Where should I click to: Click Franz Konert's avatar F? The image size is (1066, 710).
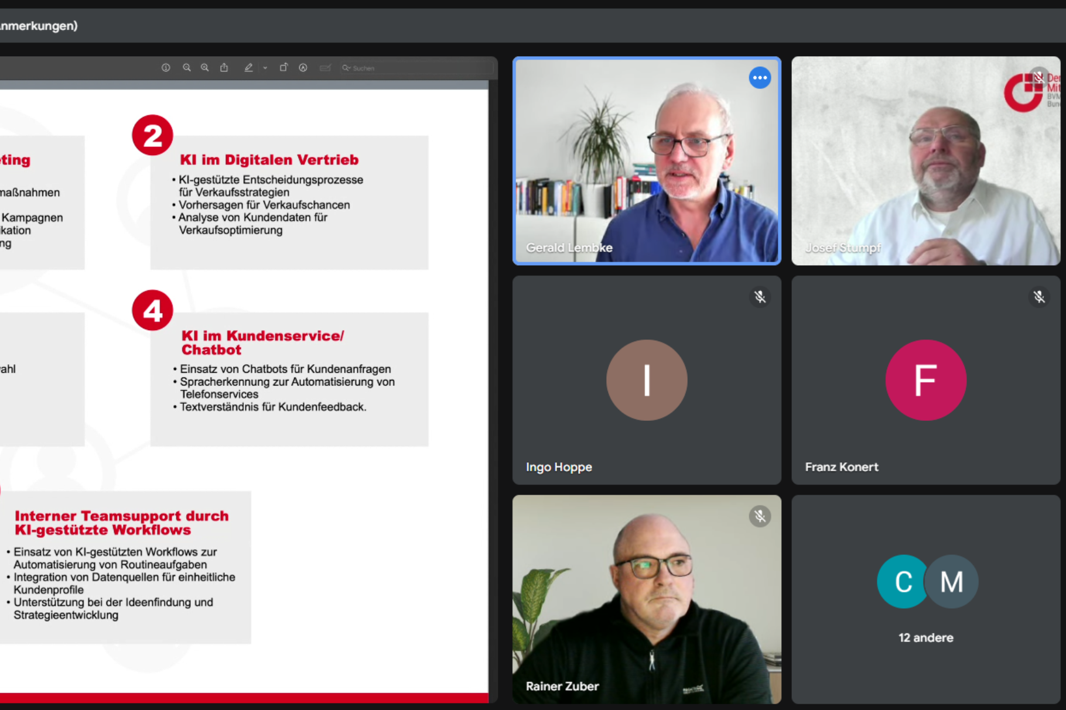click(x=925, y=380)
